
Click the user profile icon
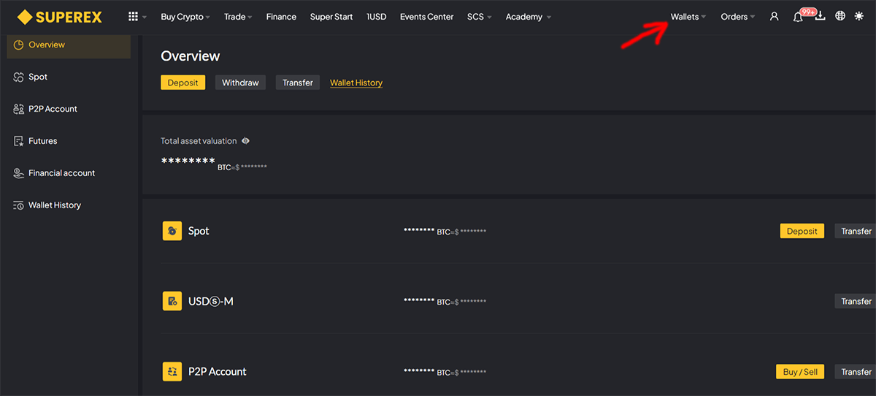point(775,16)
